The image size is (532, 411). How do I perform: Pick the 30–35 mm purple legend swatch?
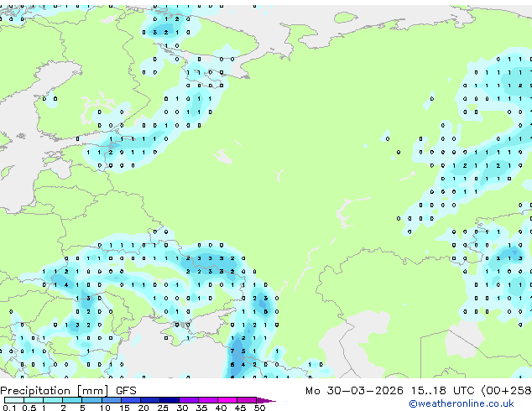click(188, 400)
